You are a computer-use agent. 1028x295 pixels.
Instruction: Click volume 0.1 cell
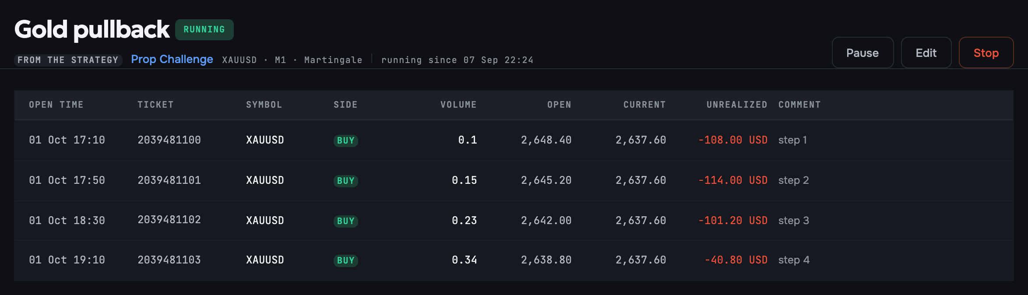468,140
